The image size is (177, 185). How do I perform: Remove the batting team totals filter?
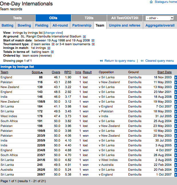(52, 52)
